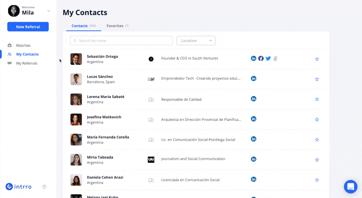Open the Mila account menu chevron
The height and width of the screenshot is (198, 362).
[49, 11]
